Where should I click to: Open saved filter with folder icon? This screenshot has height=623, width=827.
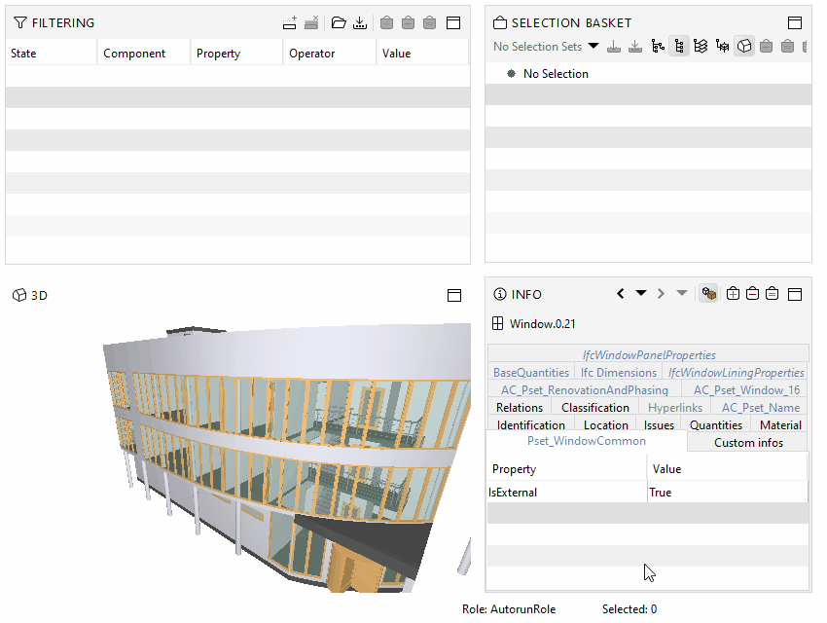pos(339,22)
